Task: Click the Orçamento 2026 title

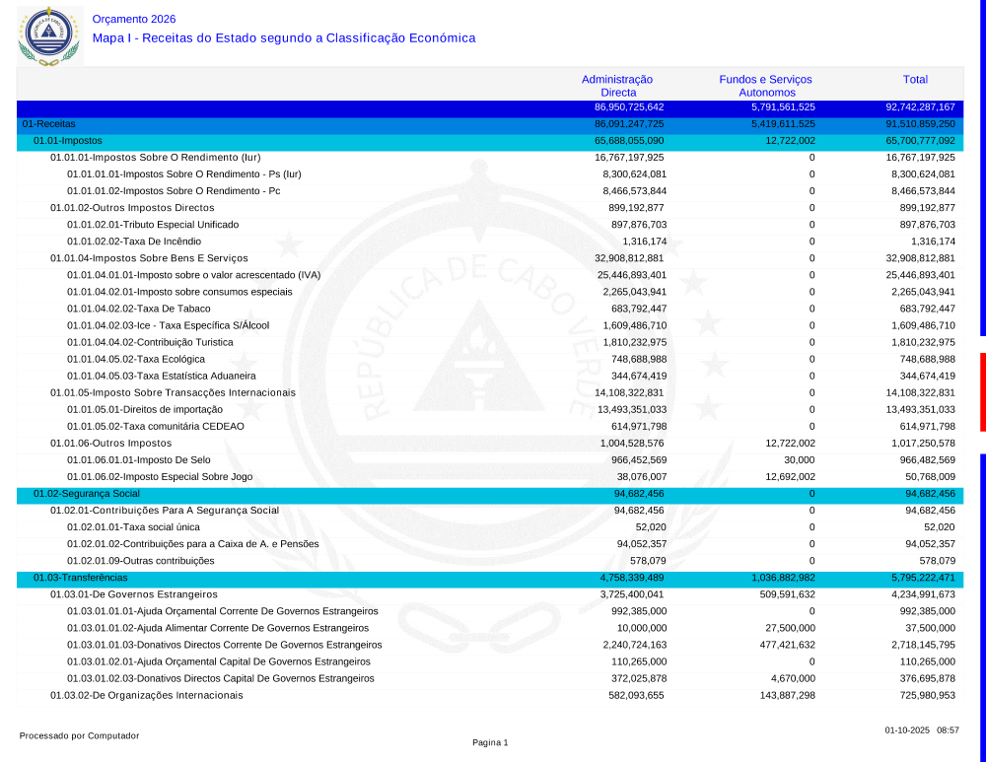Action: pyautogui.click(x=133, y=19)
